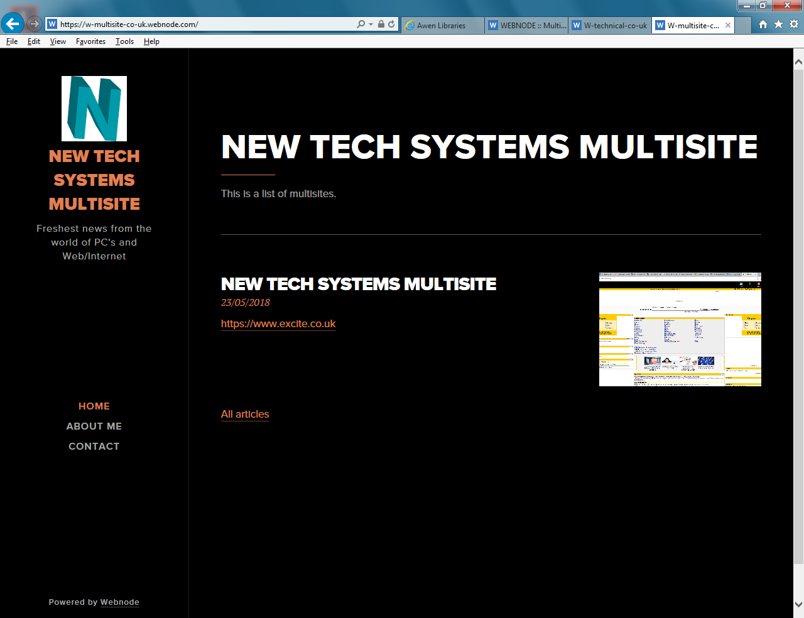Viewport: 804px width, 618px height.
Task: Close the active W-multisite tab
Action: click(728, 26)
